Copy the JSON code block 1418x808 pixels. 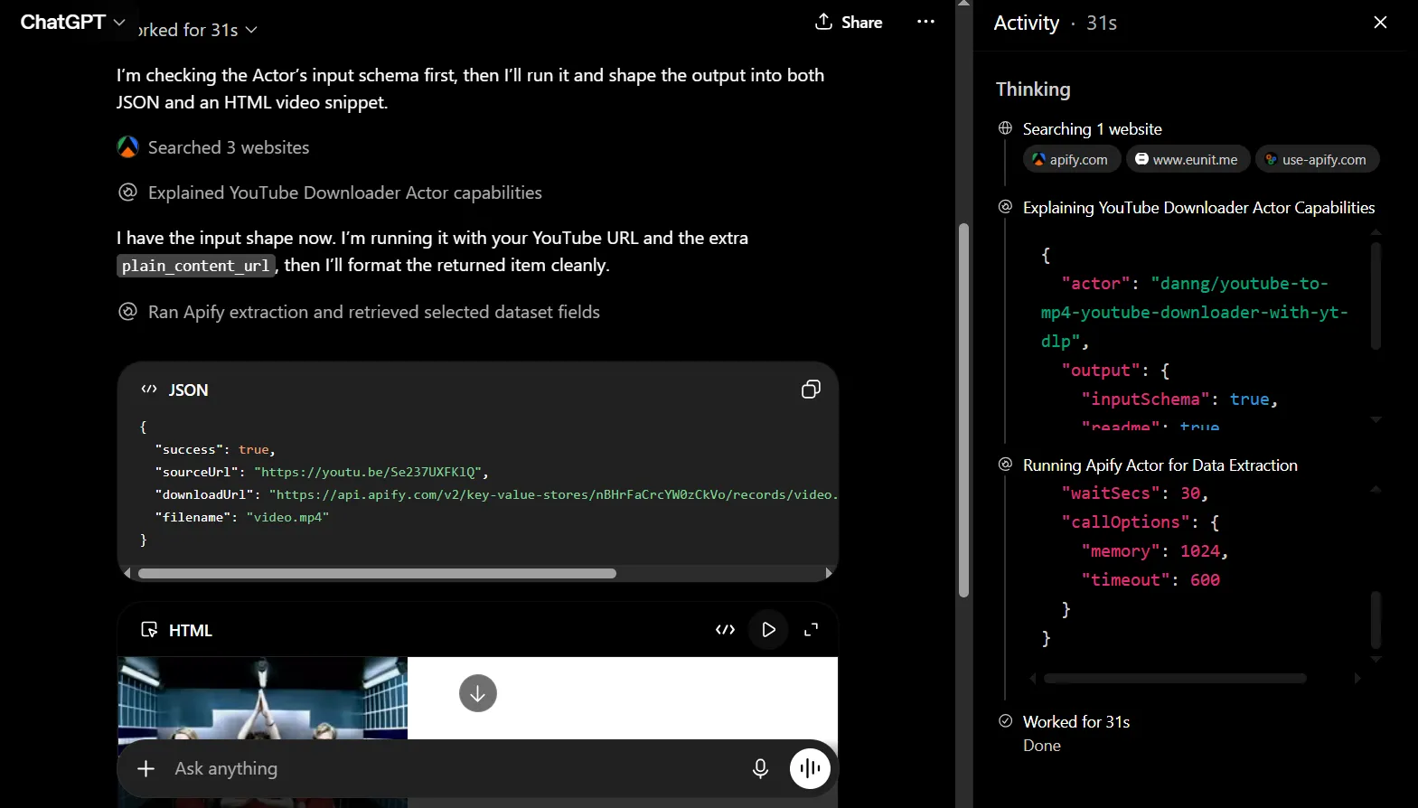811,390
